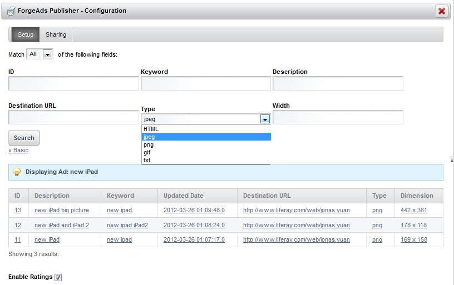454x285 pixels.
Task: Open ad ID 11 link
Action: [18, 239]
